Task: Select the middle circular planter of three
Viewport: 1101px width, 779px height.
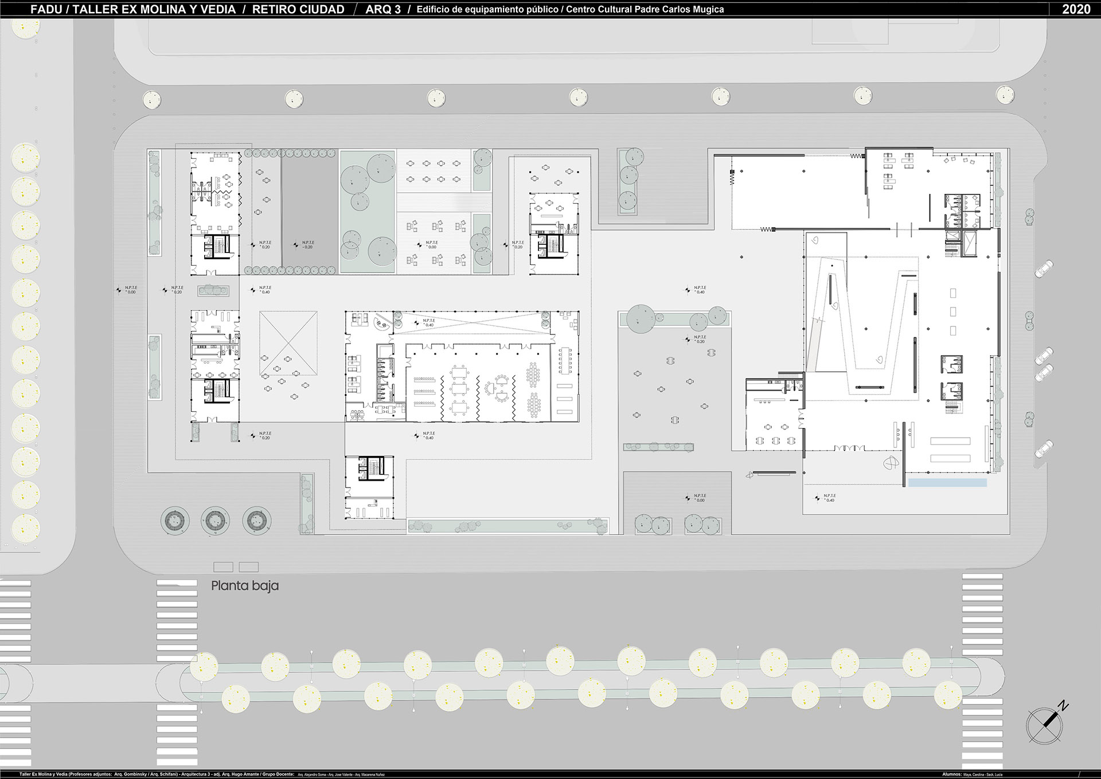Action: (214, 521)
